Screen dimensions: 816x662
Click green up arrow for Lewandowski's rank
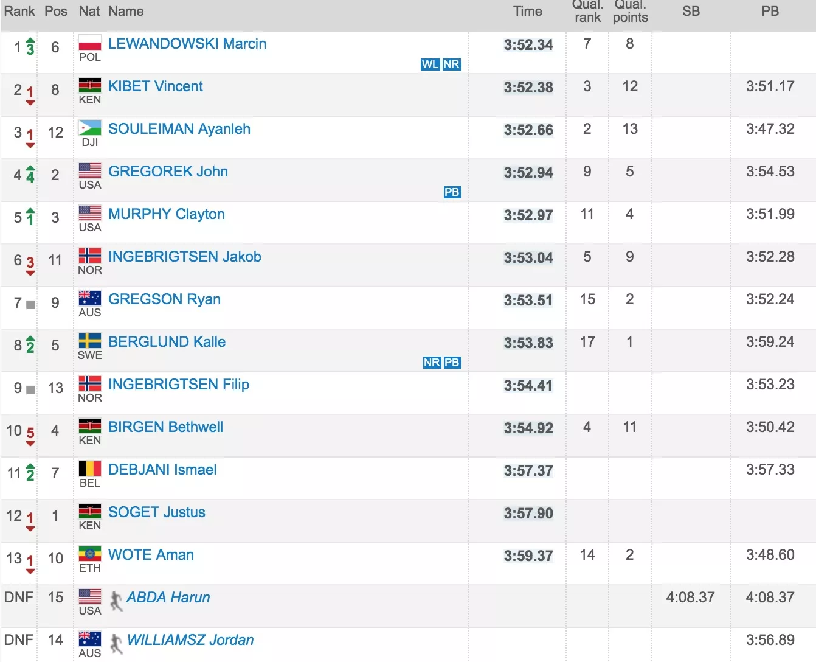[x=30, y=43]
